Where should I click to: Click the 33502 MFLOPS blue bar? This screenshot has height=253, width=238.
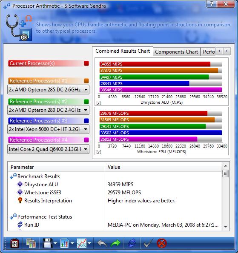(x=161, y=133)
